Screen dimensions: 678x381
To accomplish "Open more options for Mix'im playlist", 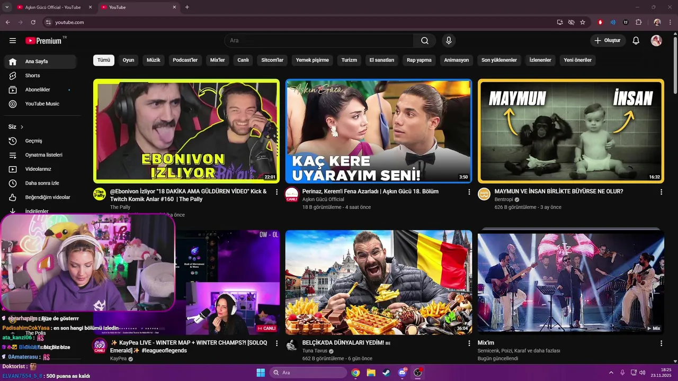I will click(661, 343).
